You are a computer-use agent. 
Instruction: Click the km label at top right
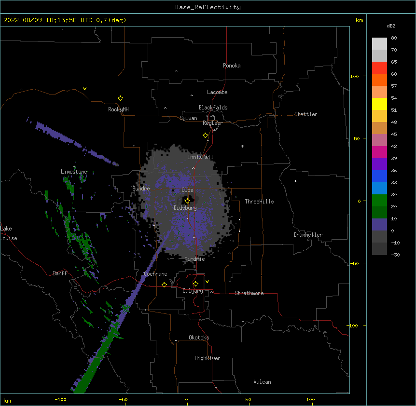[360, 20]
